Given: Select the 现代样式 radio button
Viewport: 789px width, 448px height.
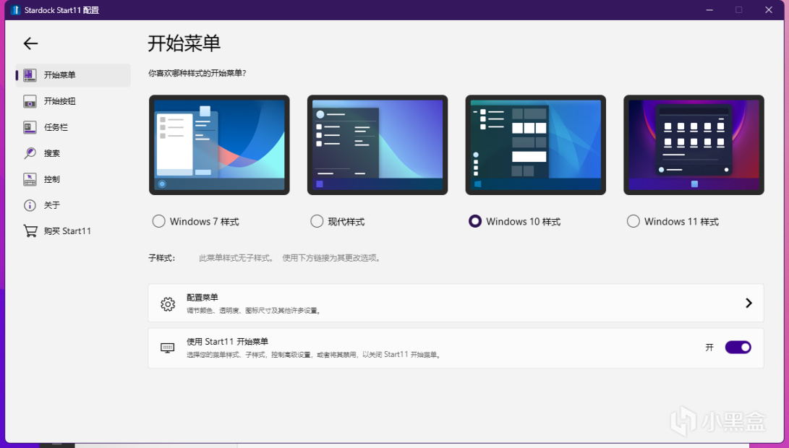Looking at the screenshot, I should pos(317,221).
